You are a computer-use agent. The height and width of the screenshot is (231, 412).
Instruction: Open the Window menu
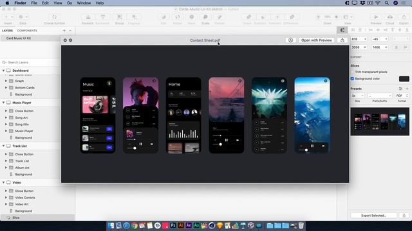point(84,3)
